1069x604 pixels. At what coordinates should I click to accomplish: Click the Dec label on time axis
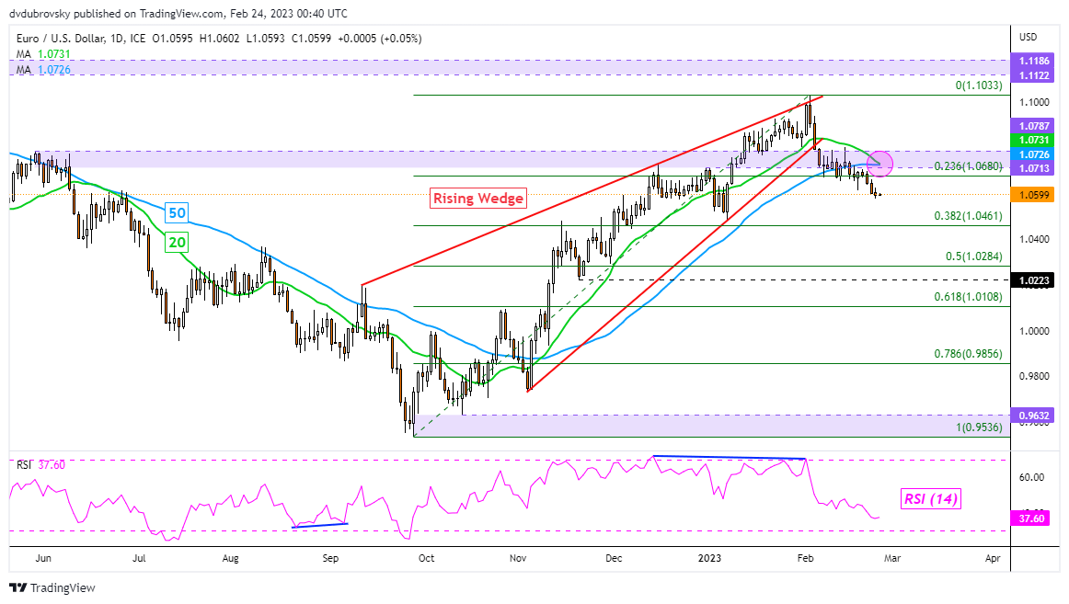click(x=614, y=558)
